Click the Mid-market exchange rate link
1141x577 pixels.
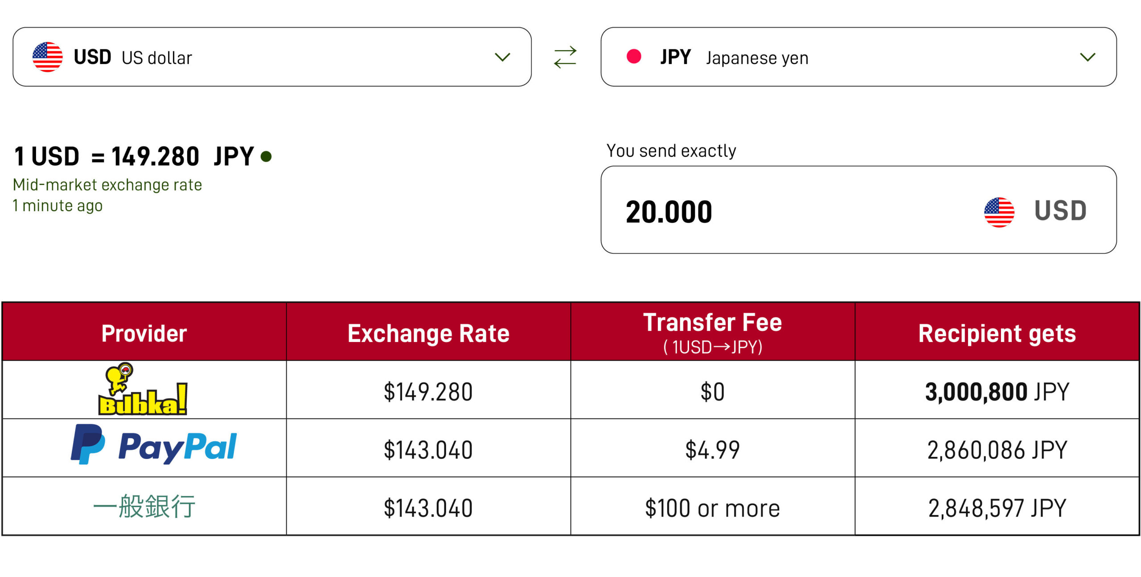tap(107, 184)
